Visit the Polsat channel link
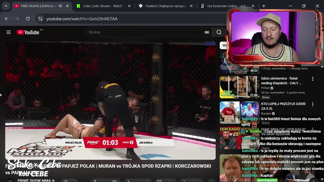 coord(265,88)
